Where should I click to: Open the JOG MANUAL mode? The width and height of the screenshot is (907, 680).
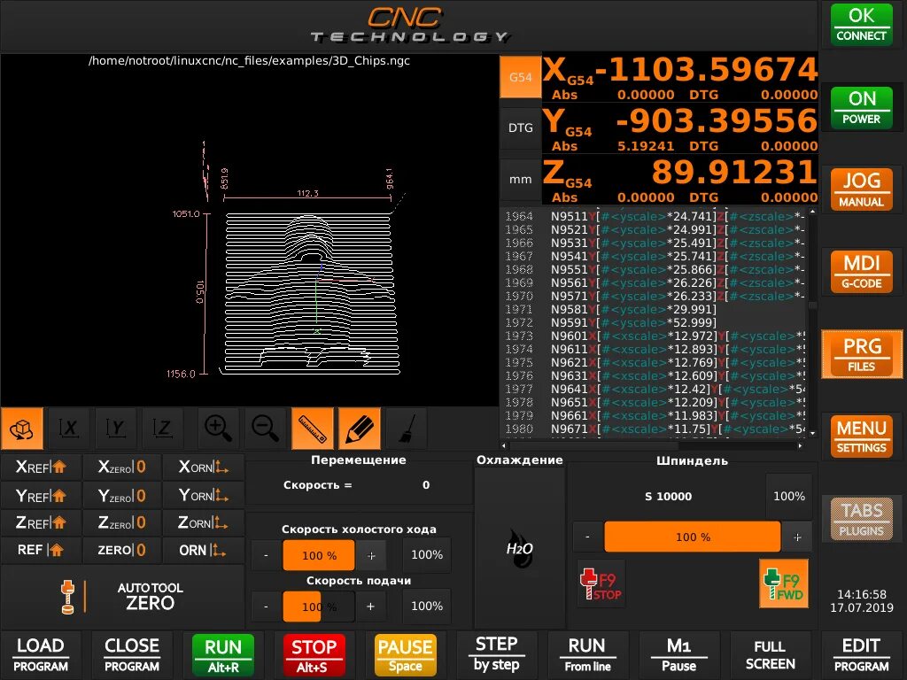[x=861, y=189]
